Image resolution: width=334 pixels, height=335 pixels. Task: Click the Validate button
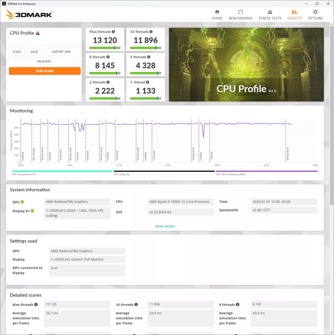(44, 61)
